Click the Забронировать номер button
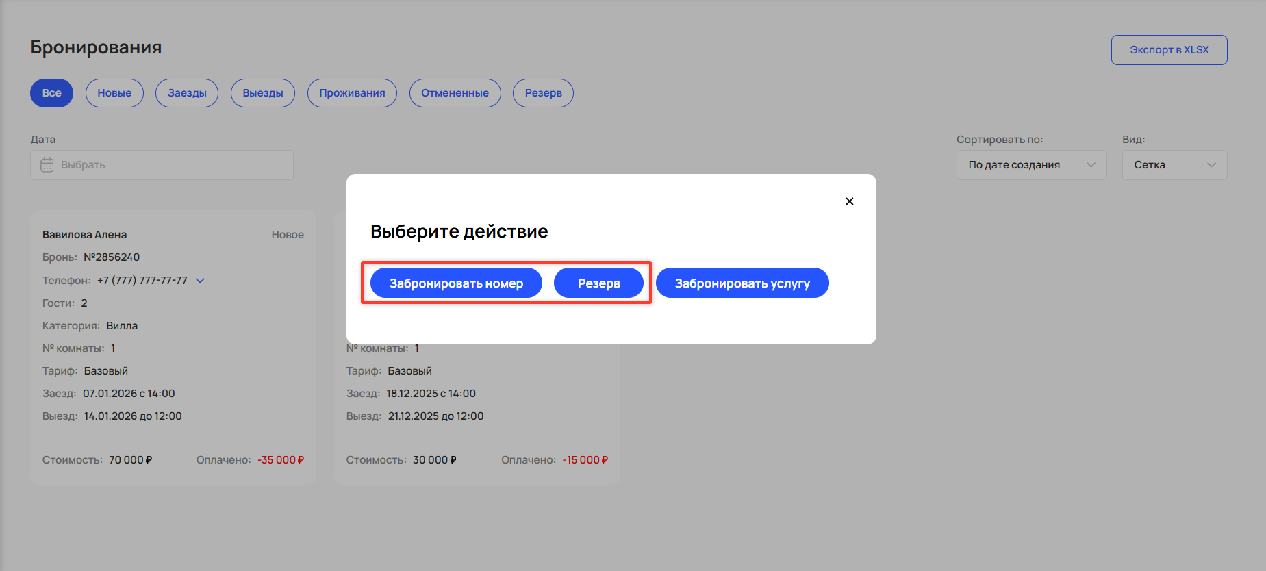The width and height of the screenshot is (1266, 571). [456, 283]
